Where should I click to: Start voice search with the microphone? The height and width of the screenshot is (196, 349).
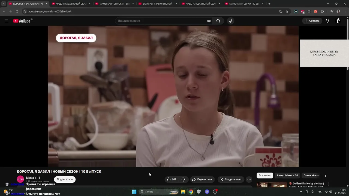point(231,21)
